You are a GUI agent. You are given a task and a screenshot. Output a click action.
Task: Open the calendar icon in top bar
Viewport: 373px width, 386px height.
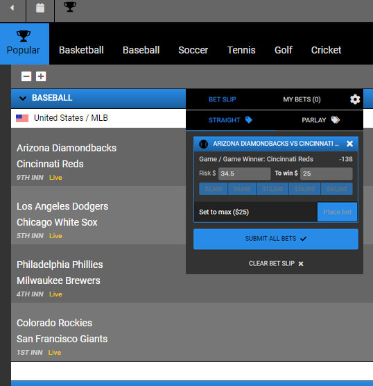40,8
